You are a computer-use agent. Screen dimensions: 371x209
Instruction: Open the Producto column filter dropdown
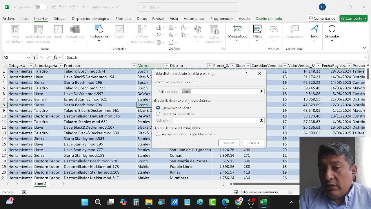click(x=134, y=66)
